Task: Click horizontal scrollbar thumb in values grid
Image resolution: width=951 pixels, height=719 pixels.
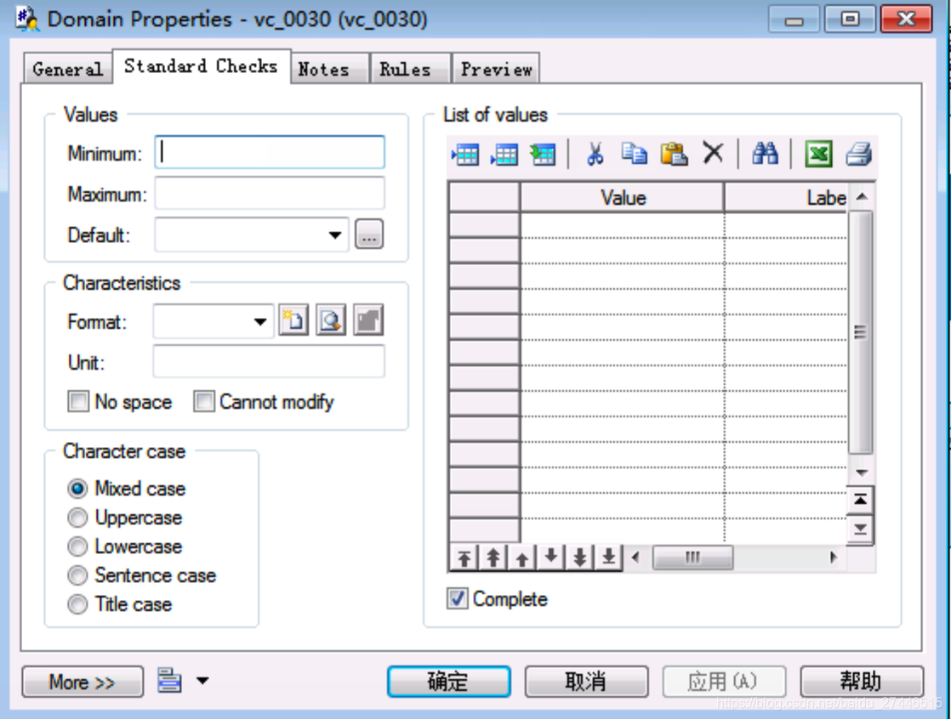Action: (692, 558)
